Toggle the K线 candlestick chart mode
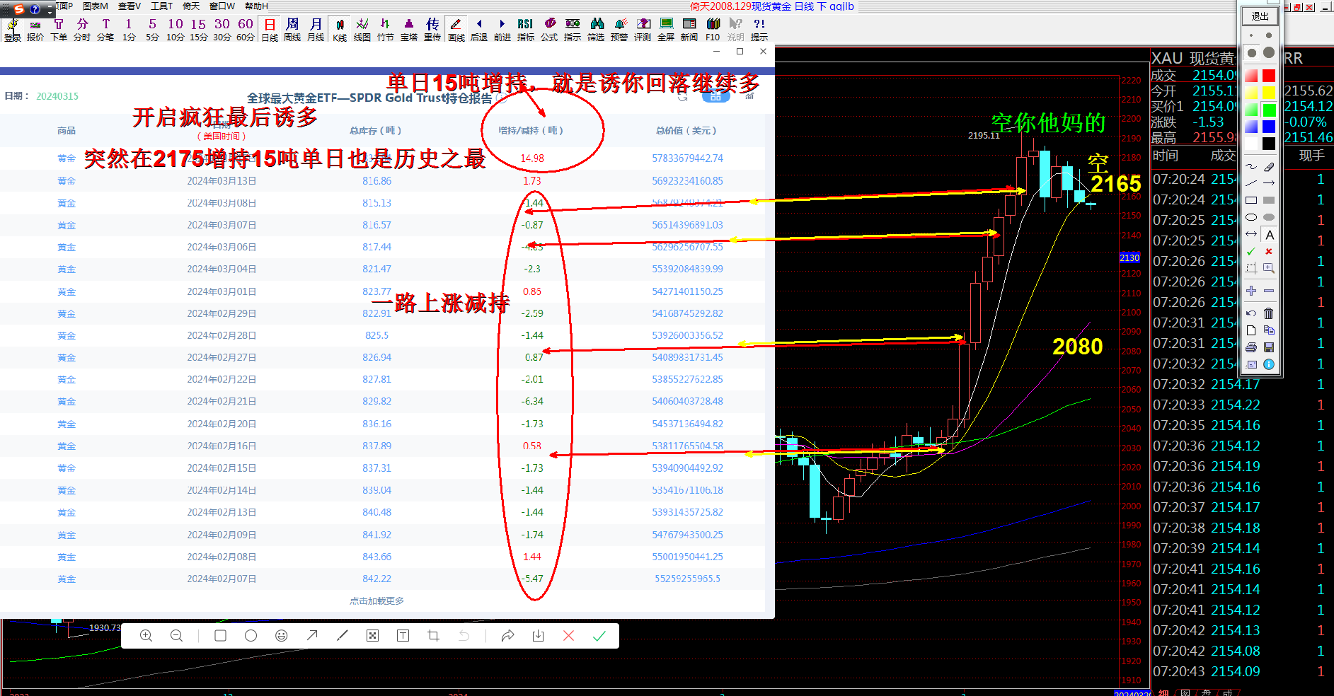1334x696 pixels. click(x=340, y=29)
